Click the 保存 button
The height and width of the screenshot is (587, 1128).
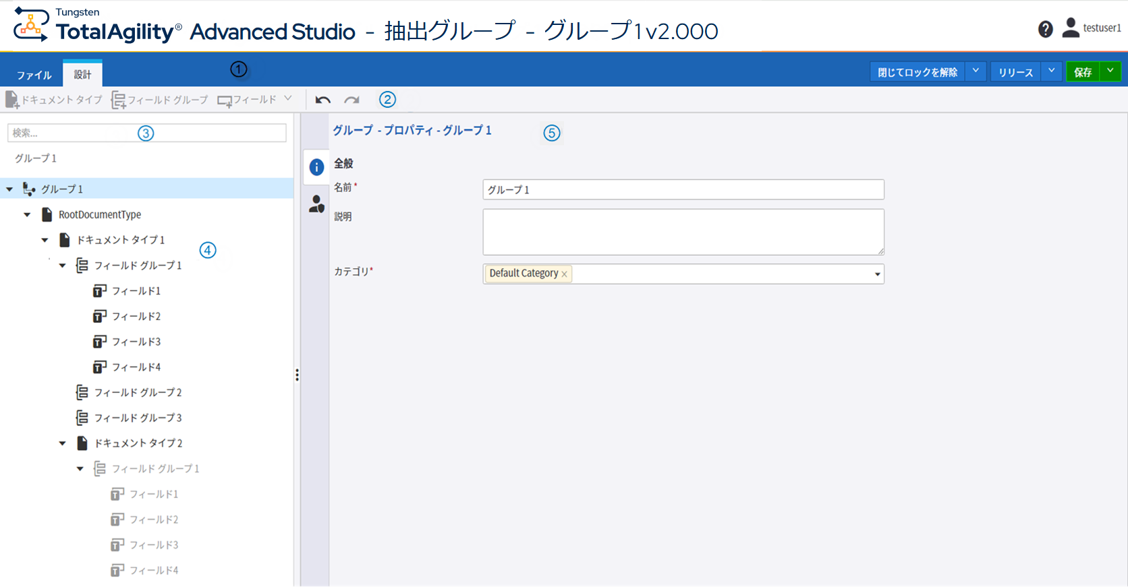coord(1083,72)
